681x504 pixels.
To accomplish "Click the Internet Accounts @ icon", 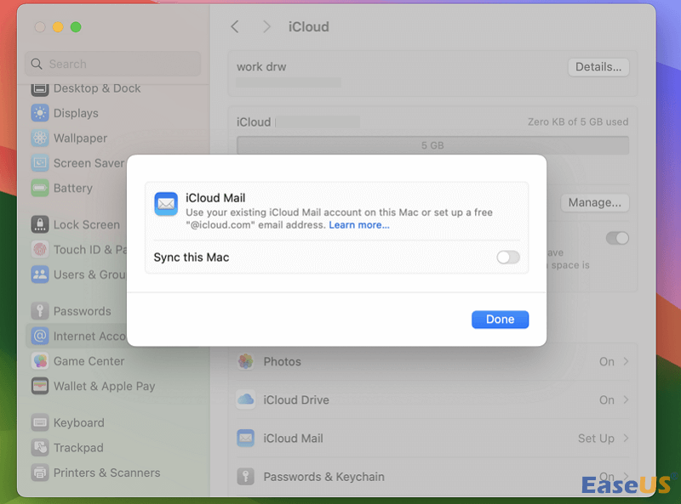I will click(40, 337).
